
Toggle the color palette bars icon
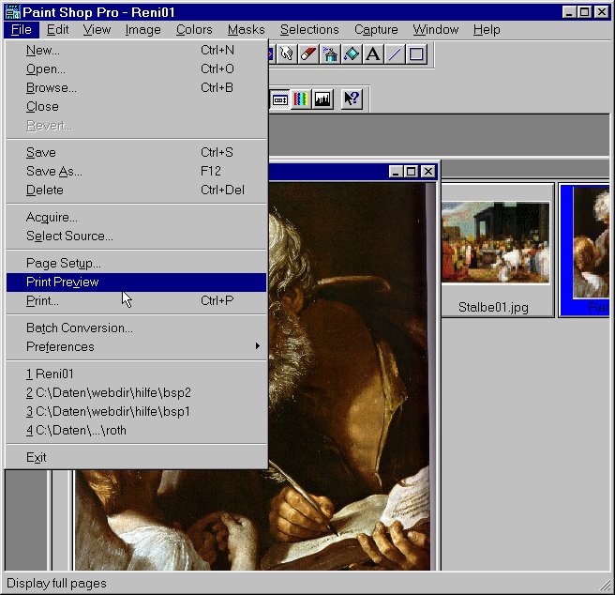click(301, 99)
